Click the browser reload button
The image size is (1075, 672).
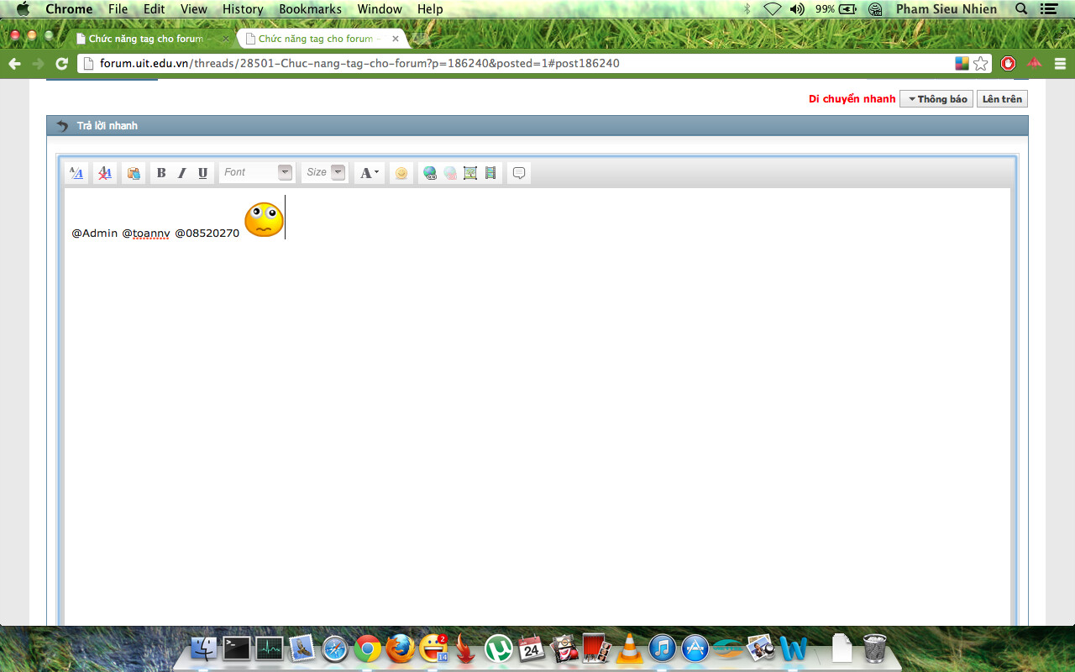pos(61,64)
